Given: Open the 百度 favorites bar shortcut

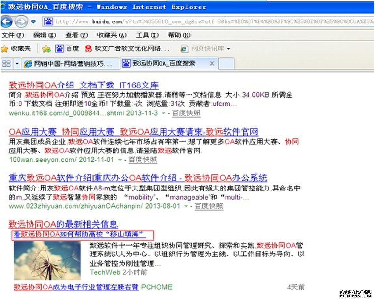Looking at the screenshot, I should click(67, 48).
